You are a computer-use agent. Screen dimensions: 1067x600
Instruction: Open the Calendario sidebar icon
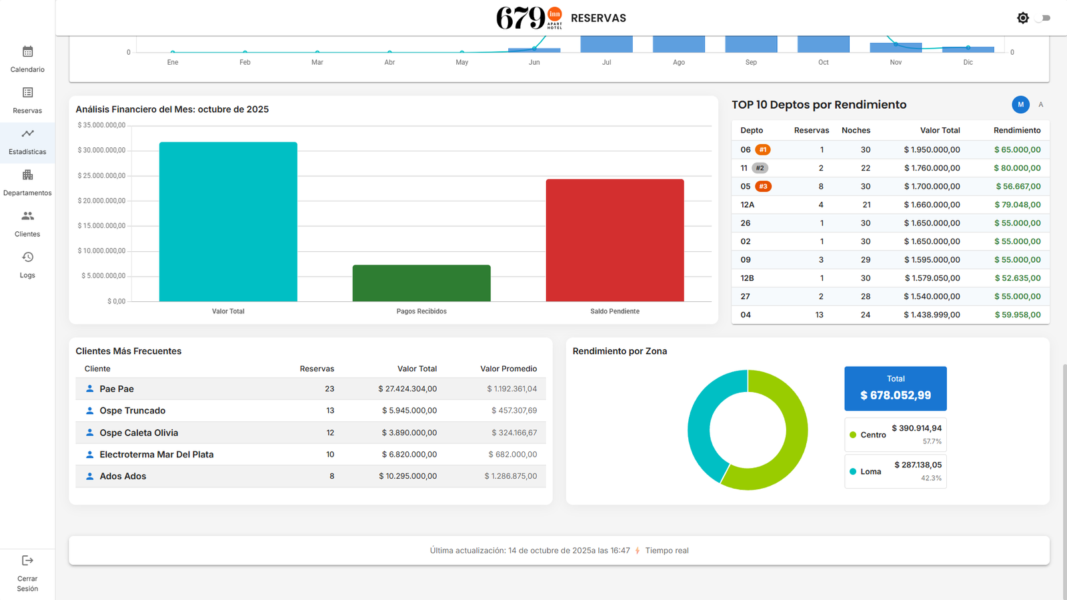coord(27,52)
